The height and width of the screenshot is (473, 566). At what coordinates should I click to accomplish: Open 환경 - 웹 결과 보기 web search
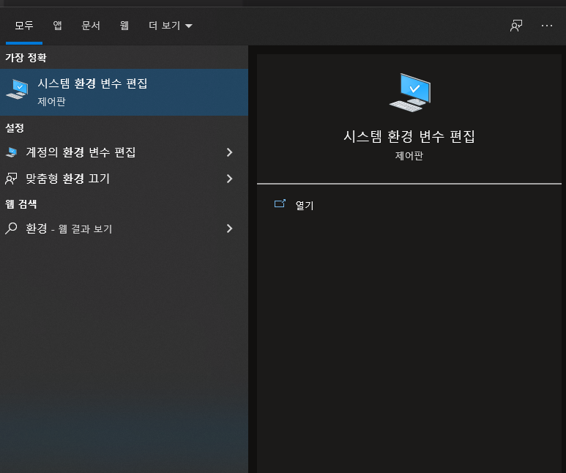pyautogui.click(x=124, y=228)
